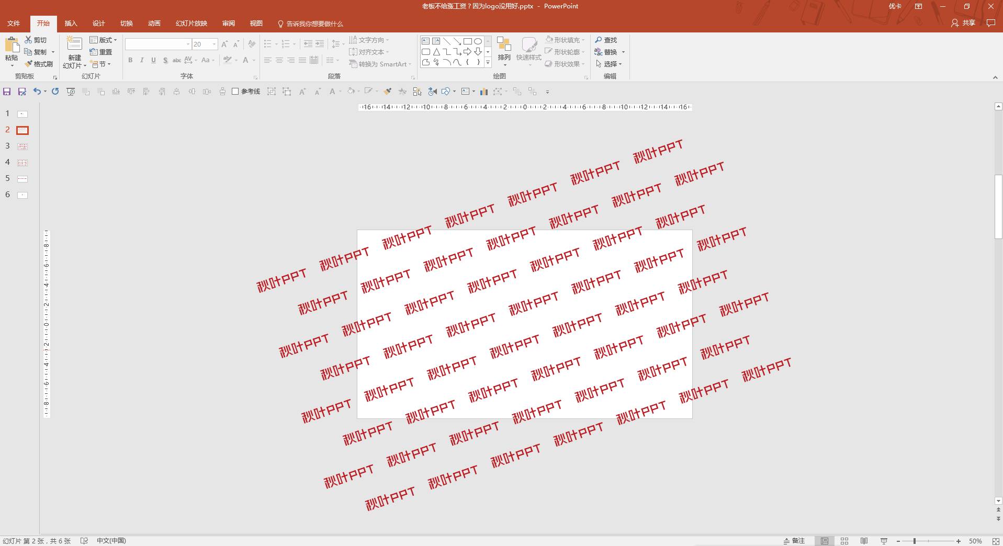
Task: Select the oval shape in shapes gallery
Action: [x=478, y=41]
